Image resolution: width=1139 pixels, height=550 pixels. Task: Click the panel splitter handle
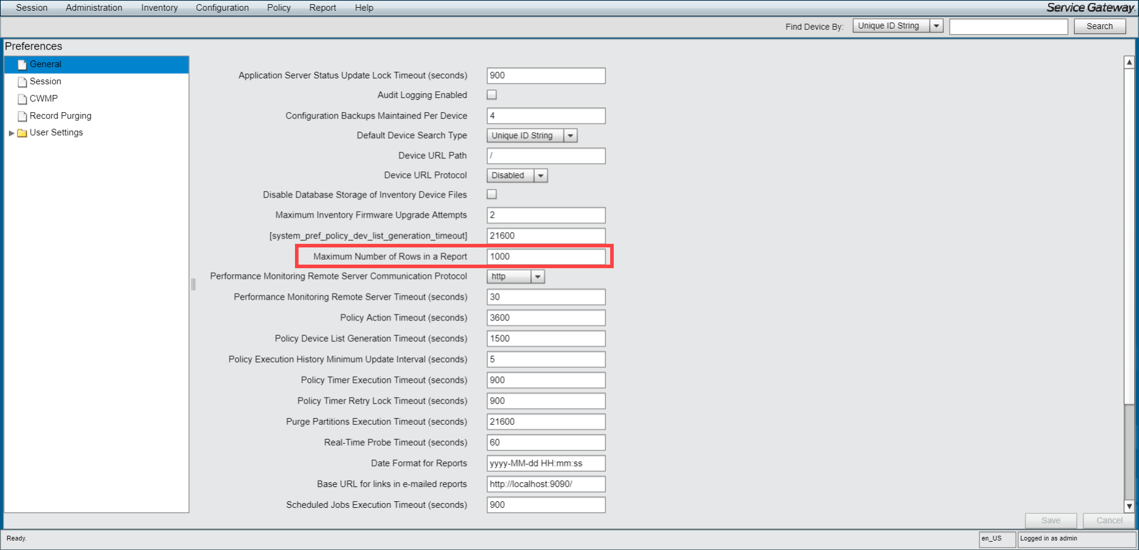pyautogui.click(x=193, y=284)
